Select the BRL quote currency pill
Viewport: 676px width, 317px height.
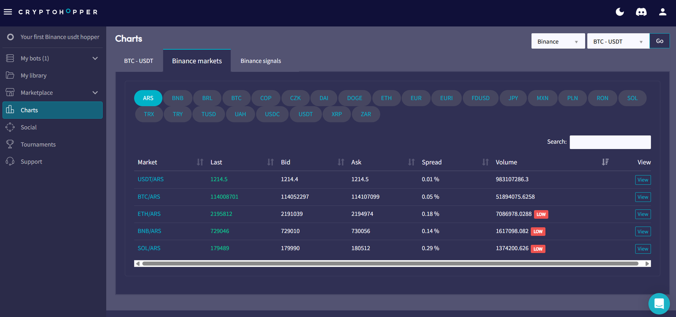207,98
